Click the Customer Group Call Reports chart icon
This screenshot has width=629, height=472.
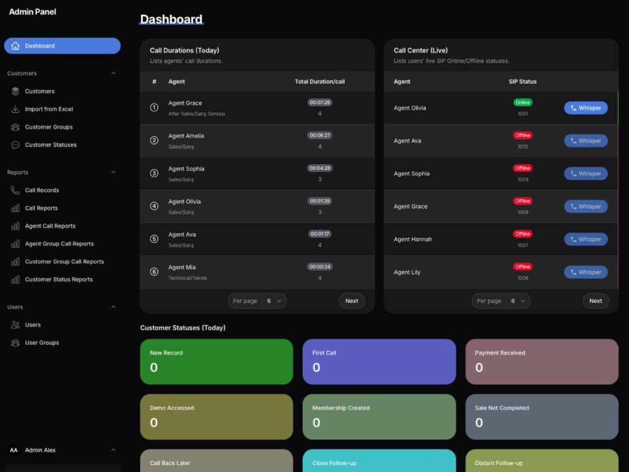point(15,262)
